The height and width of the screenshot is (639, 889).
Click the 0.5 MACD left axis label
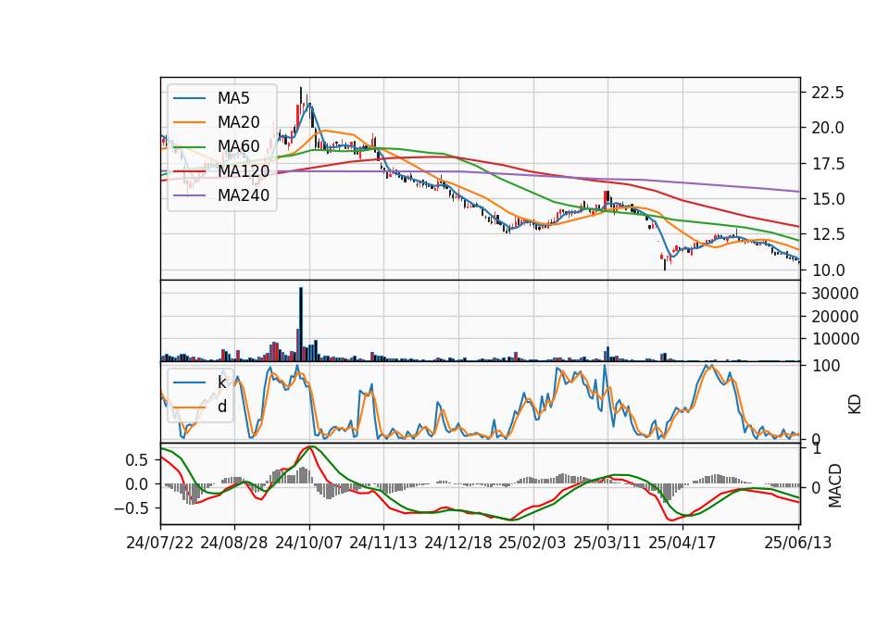pyautogui.click(x=137, y=460)
